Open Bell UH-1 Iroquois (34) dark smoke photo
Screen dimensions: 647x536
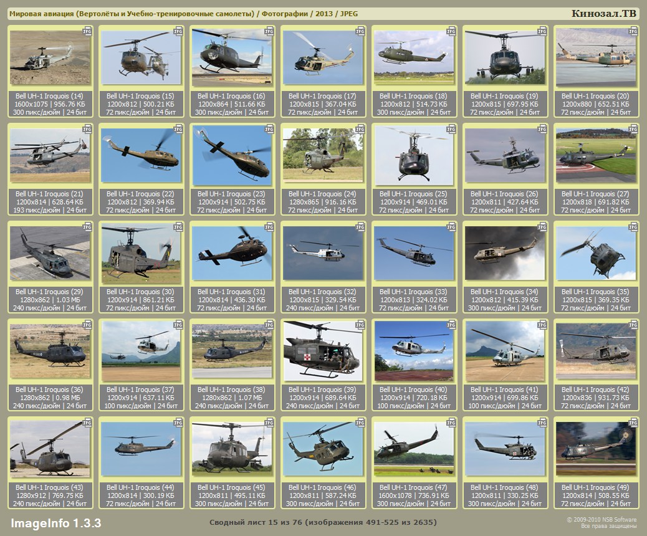[504, 253]
